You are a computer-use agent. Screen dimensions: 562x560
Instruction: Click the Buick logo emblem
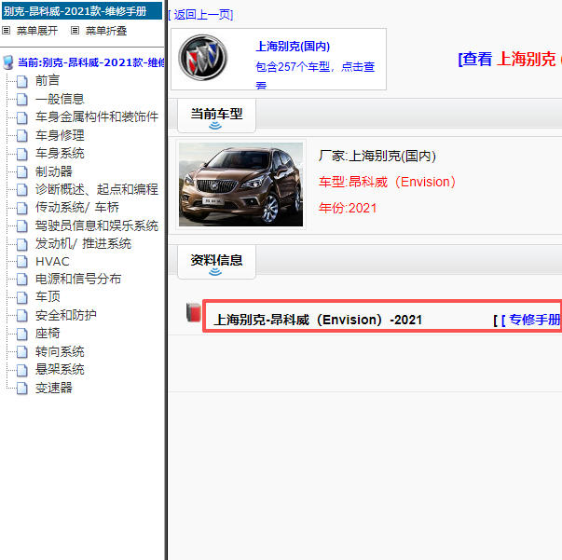pyautogui.click(x=203, y=58)
